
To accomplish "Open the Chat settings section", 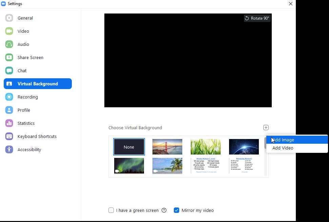I will (x=22, y=71).
